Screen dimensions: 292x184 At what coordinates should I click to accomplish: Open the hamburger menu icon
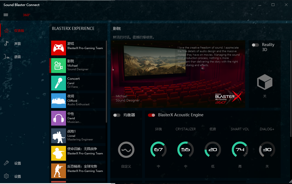[x=6, y=15]
